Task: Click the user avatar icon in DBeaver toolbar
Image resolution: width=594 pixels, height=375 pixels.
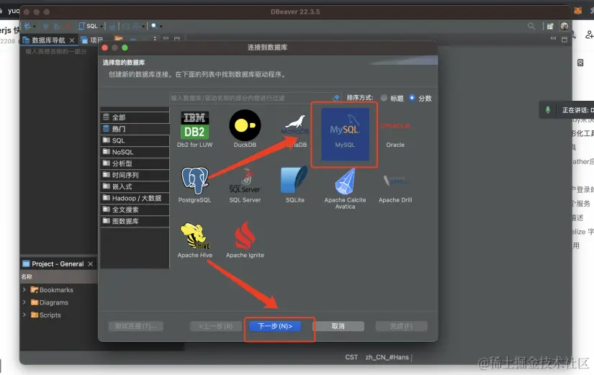Action: point(564,26)
